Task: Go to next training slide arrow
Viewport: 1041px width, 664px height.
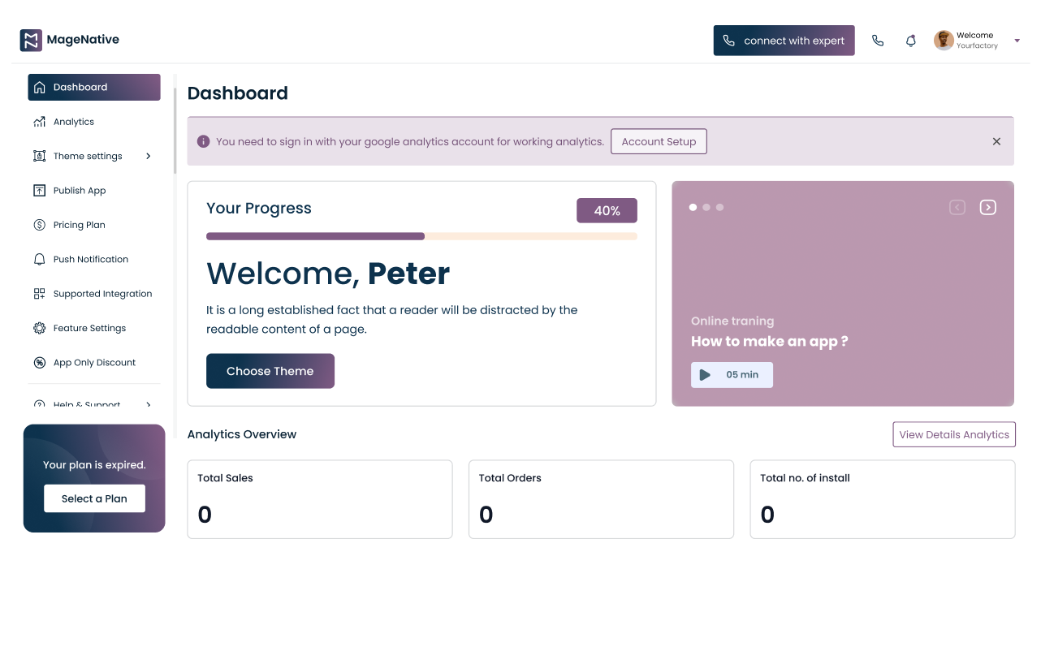Action: (x=987, y=207)
